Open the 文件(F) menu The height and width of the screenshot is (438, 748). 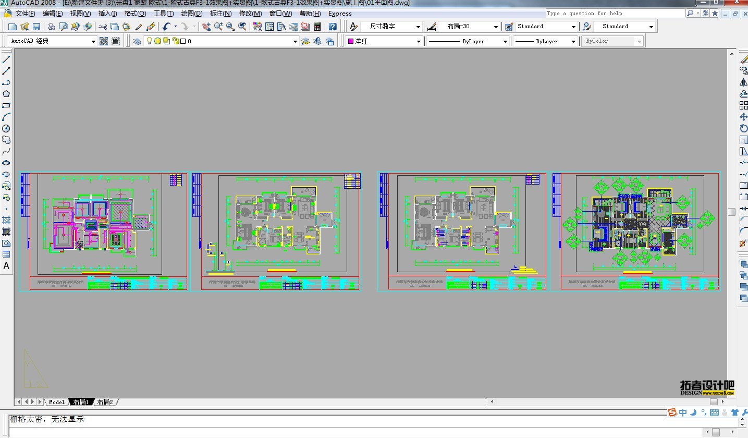click(x=26, y=14)
